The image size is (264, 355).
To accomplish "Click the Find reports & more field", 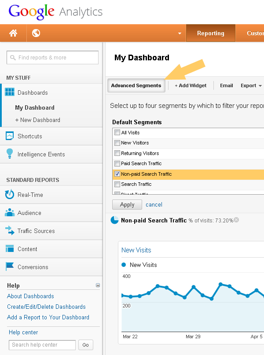I will point(52,58).
